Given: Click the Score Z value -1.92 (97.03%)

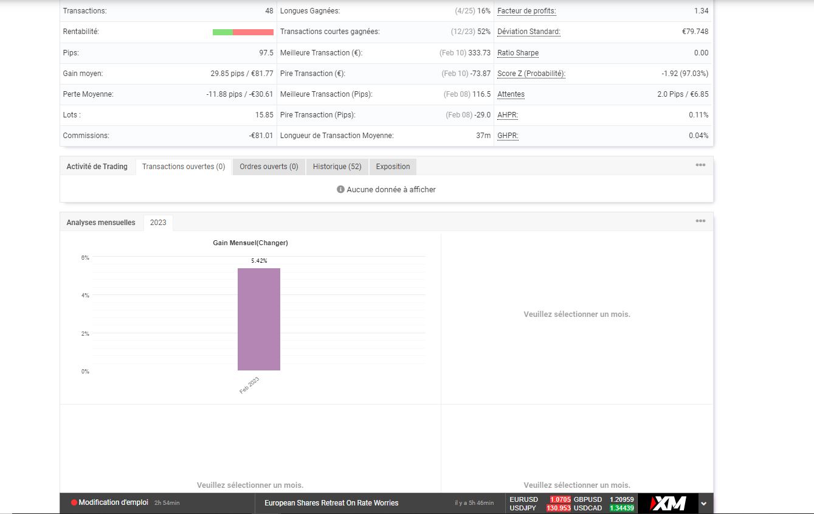Looking at the screenshot, I should pyautogui.click(x=685, y=74).
